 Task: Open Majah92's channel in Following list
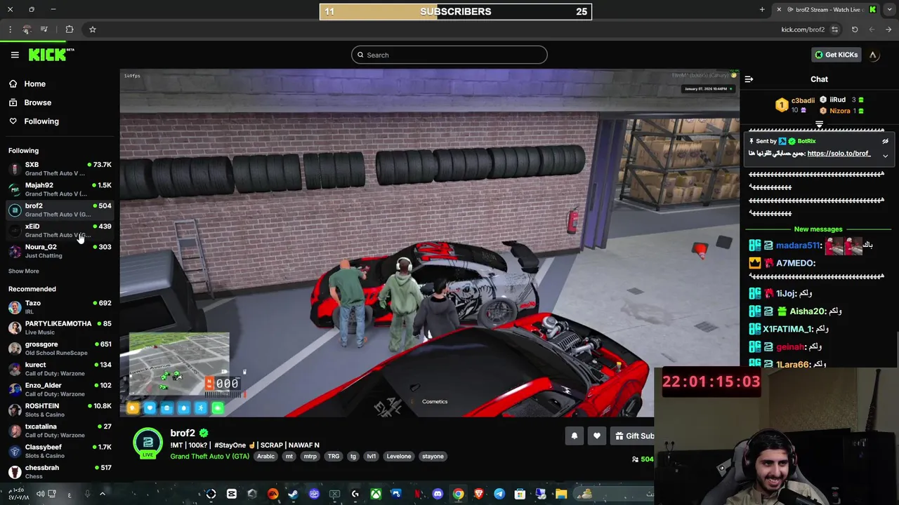coord(60,189)
